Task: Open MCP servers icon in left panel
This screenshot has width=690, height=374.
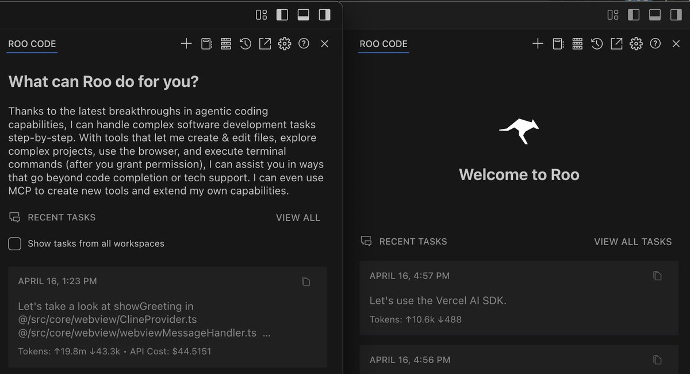Action: tap(225, 44)
